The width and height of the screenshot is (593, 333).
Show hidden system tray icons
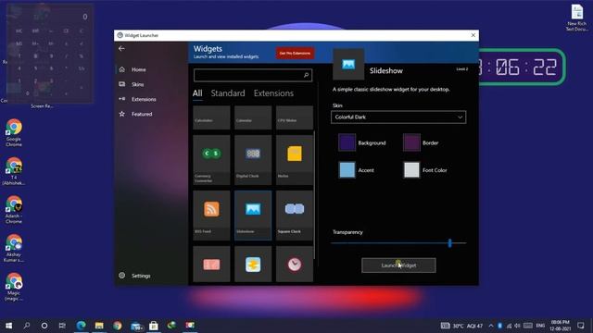491,326
